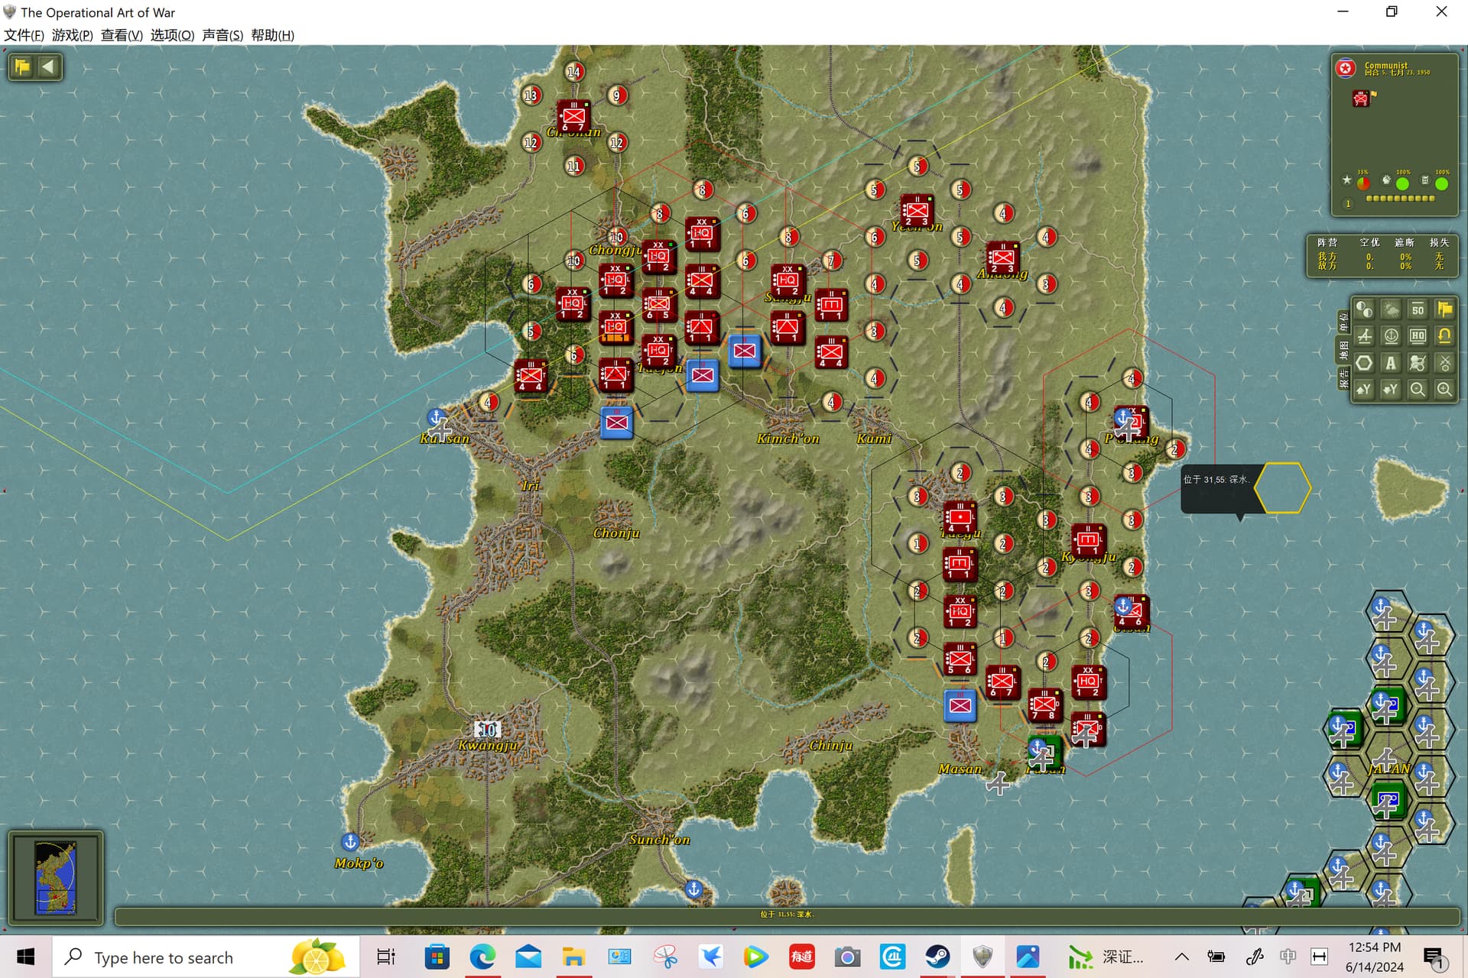Select the red unit at Yech'on
Viewport: 1468px width, 978px height.
click(917, 210)
